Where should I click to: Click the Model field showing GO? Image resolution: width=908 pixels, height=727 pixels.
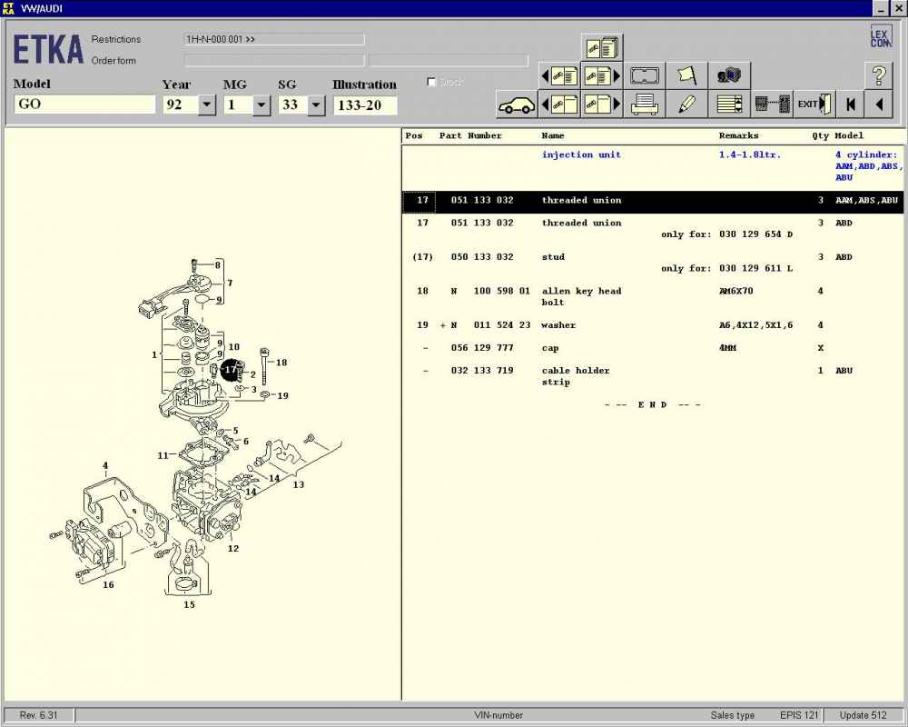click(84, 105)
